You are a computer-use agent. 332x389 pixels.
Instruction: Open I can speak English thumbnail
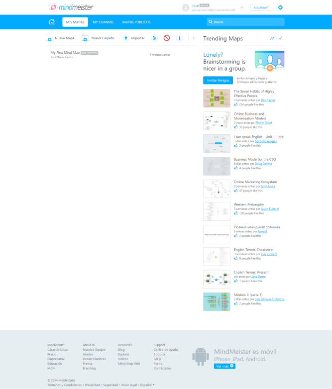[x=217, y=143]
